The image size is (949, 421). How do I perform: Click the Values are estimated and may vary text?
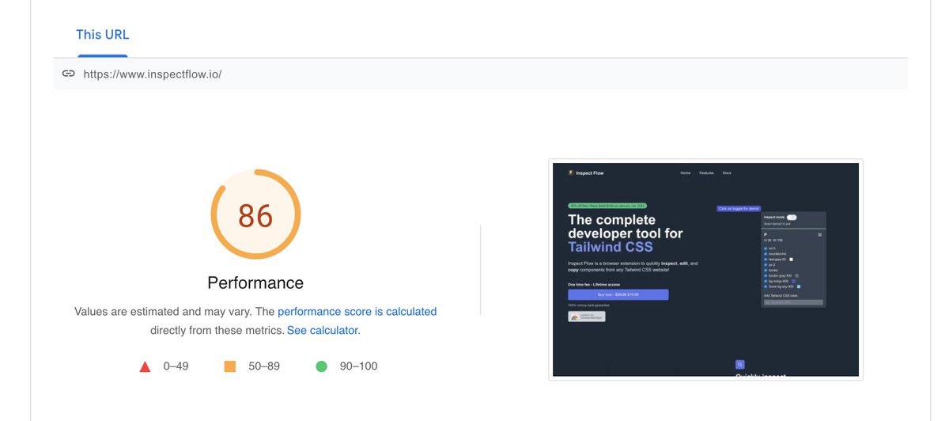(x=163, y=312)
